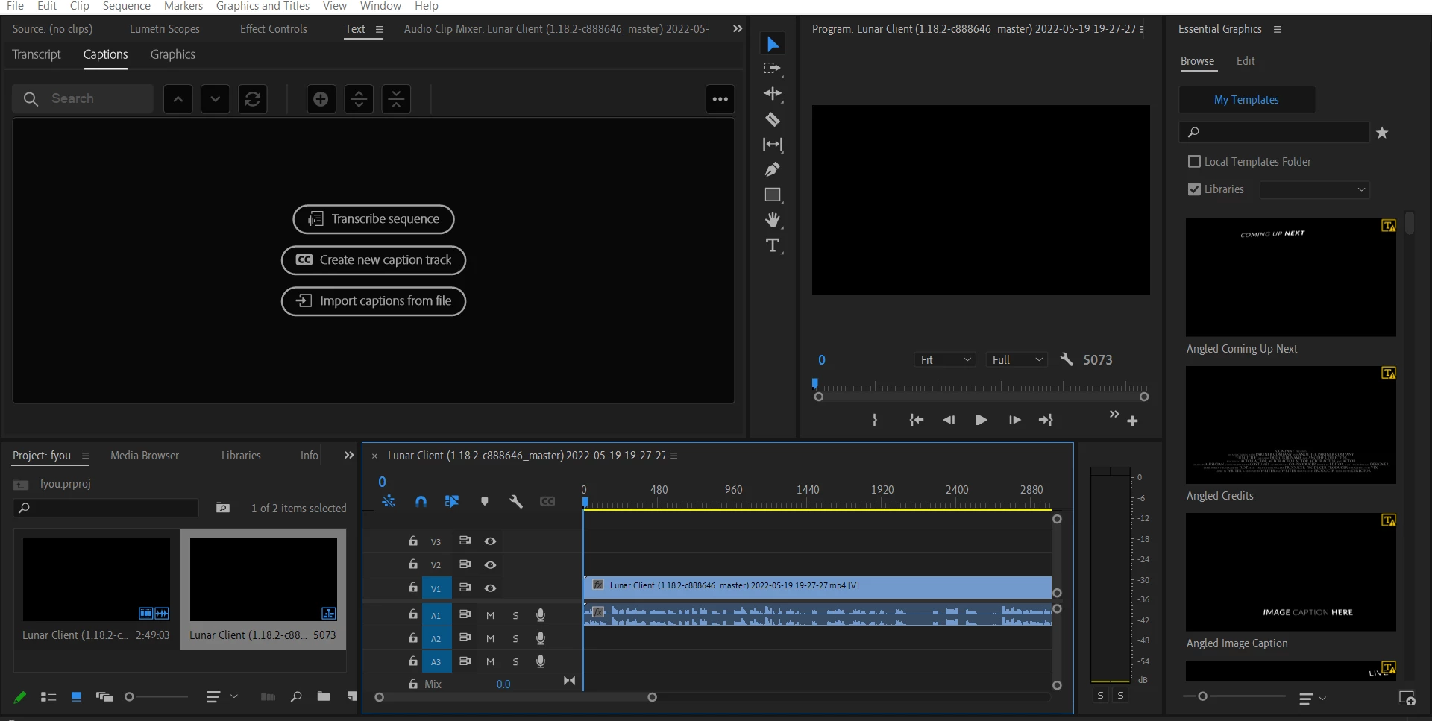The width and height of the screenshot is (1432, 721).
Task: Select the Razor tool
Action: (773, 119)
